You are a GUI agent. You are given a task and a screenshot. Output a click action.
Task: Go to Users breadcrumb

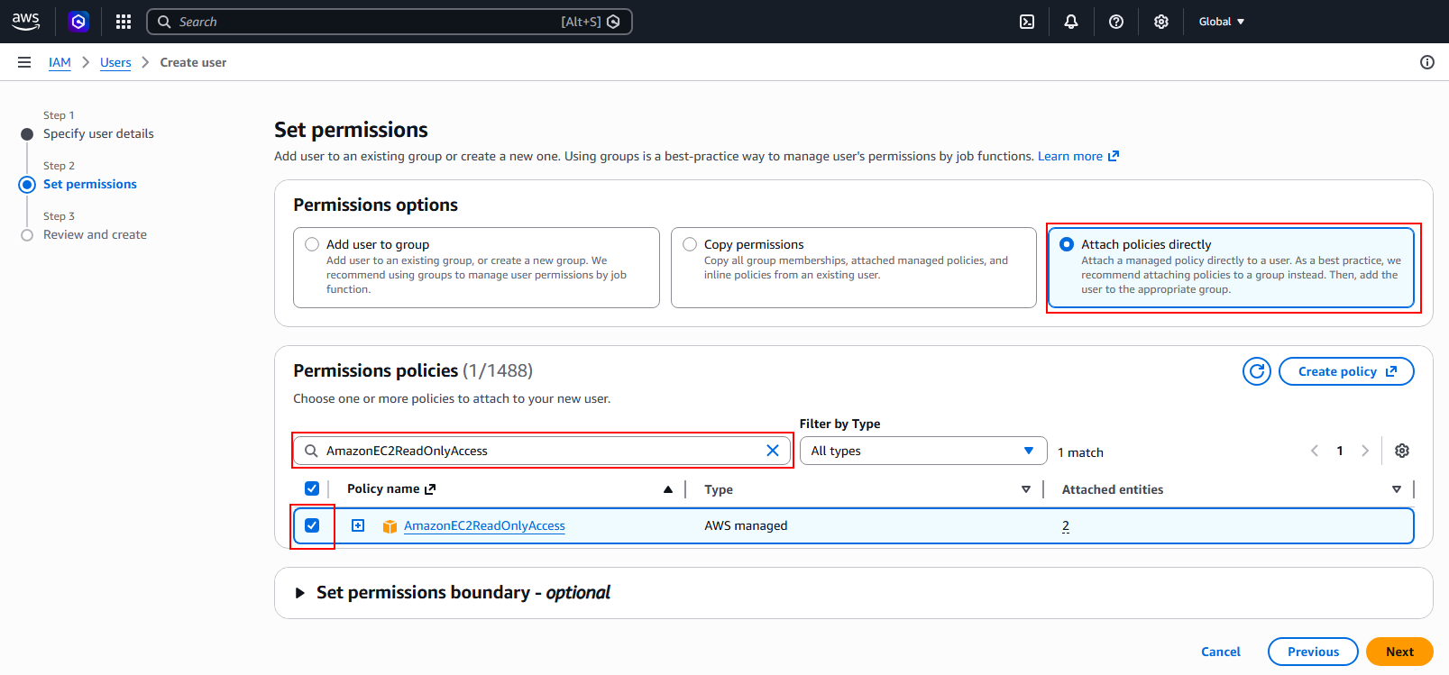115,62
